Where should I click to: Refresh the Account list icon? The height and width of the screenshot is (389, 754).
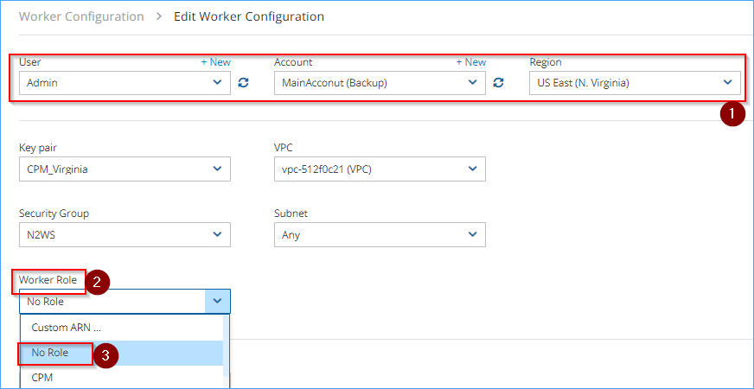[x=499, y=83]
